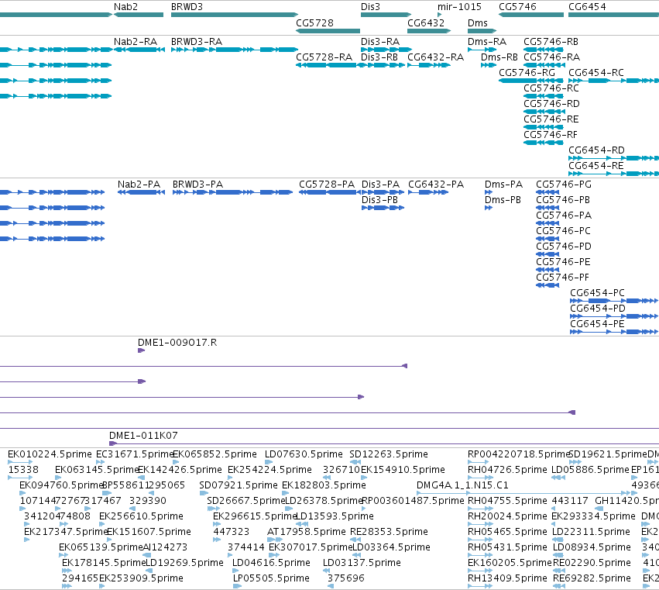Select the CG5746-RG transcript
Image resolution: width=659 pixels, height=590 pixels.
(531, 81)
